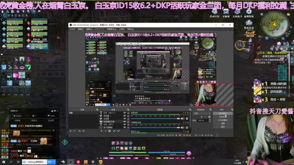Image resolution: width=294 pixels, height=165 pixels.
Task: Open the 场景集合 menu in OBS
Action: tap(112, 29)
